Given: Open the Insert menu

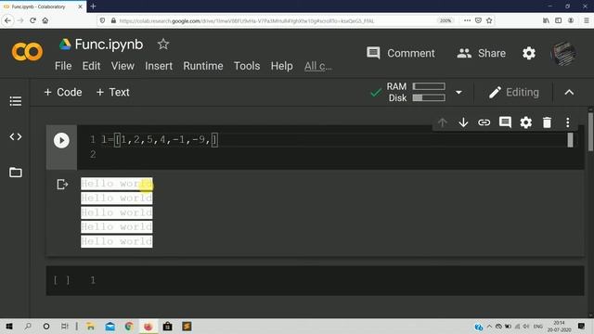Looking at the screenshot, I should pos(159,66).
